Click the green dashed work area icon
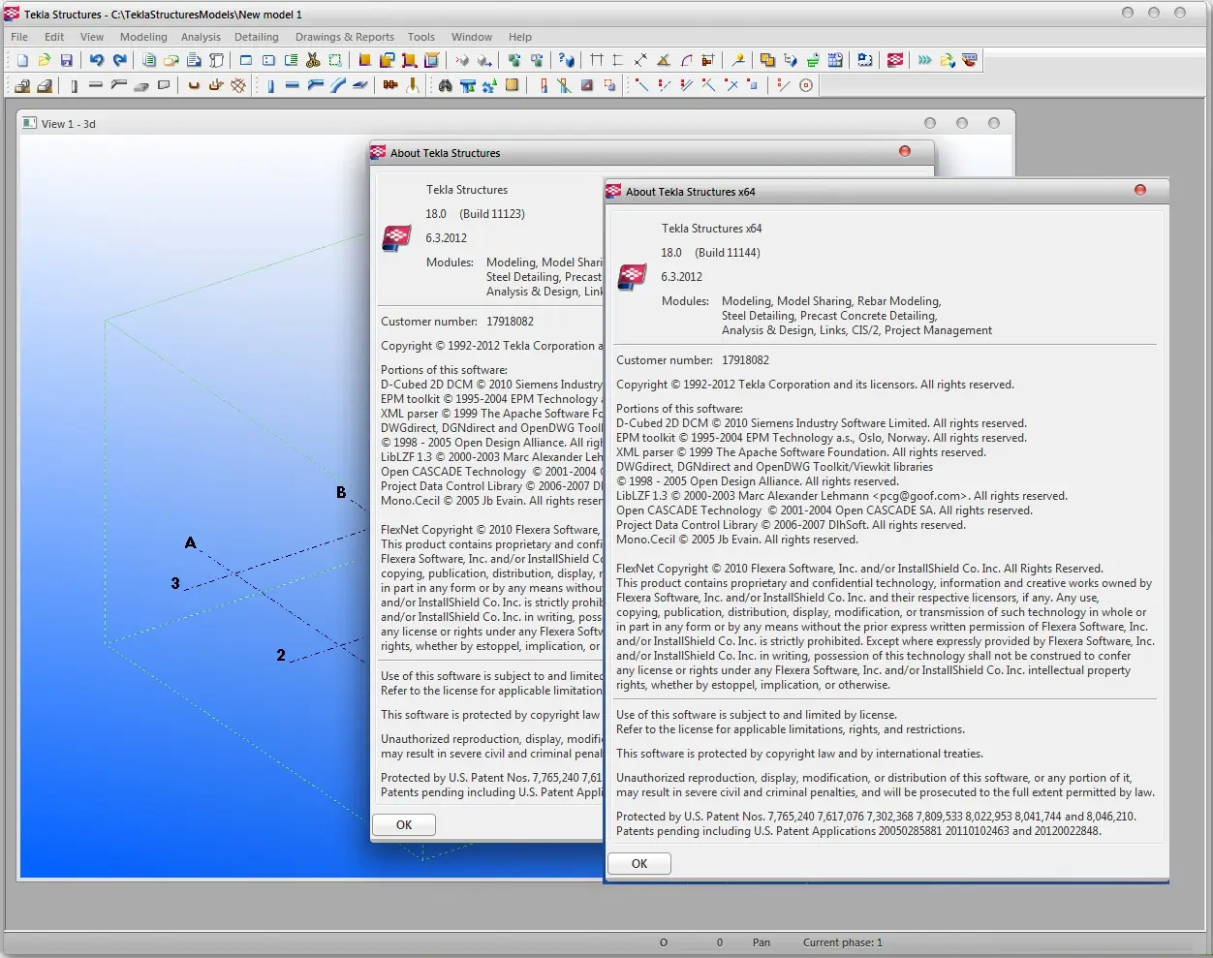This screenshot has height=958, width=1213. point(335,60)
